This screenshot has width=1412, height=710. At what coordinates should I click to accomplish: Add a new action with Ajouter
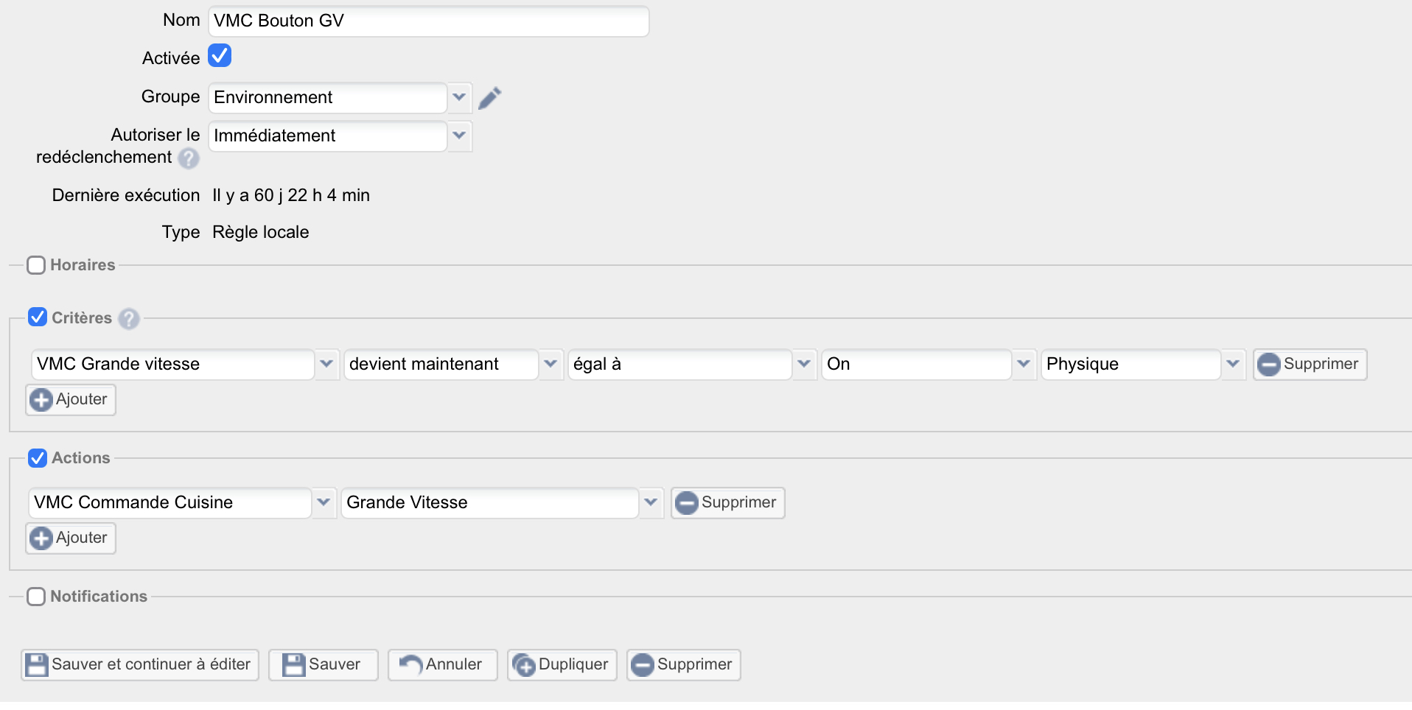pyautogui.click(x=71, y=538)
